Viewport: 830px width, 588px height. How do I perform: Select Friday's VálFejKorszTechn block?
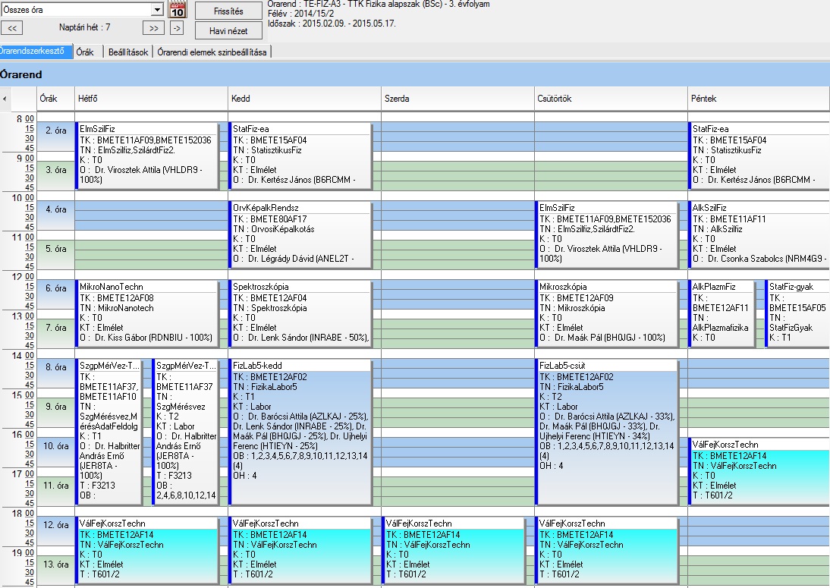(x=759, y=472)
